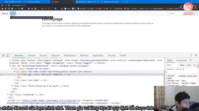
Task: Expand the button navbar-toggler node
Action: 10,60
